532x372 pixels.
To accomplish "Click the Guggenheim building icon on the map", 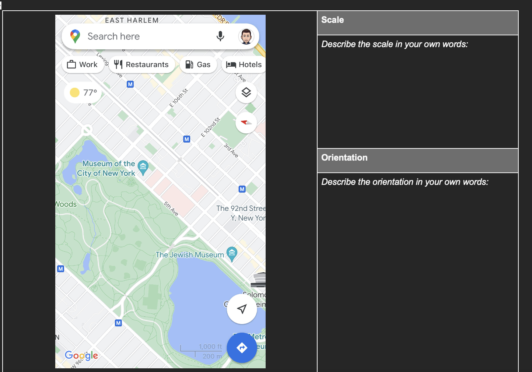I will 259,280.
